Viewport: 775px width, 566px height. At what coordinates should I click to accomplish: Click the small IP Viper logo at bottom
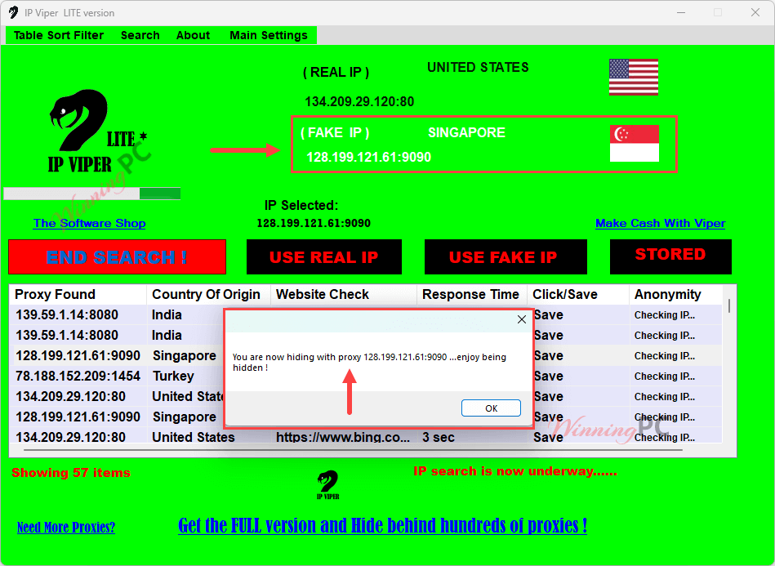click(x=327, y=485)
